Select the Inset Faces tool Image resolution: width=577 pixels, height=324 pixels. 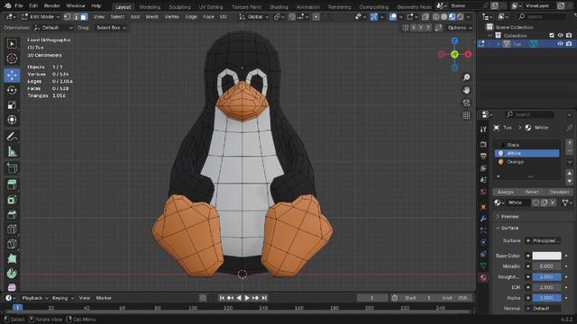click(12, 200)
